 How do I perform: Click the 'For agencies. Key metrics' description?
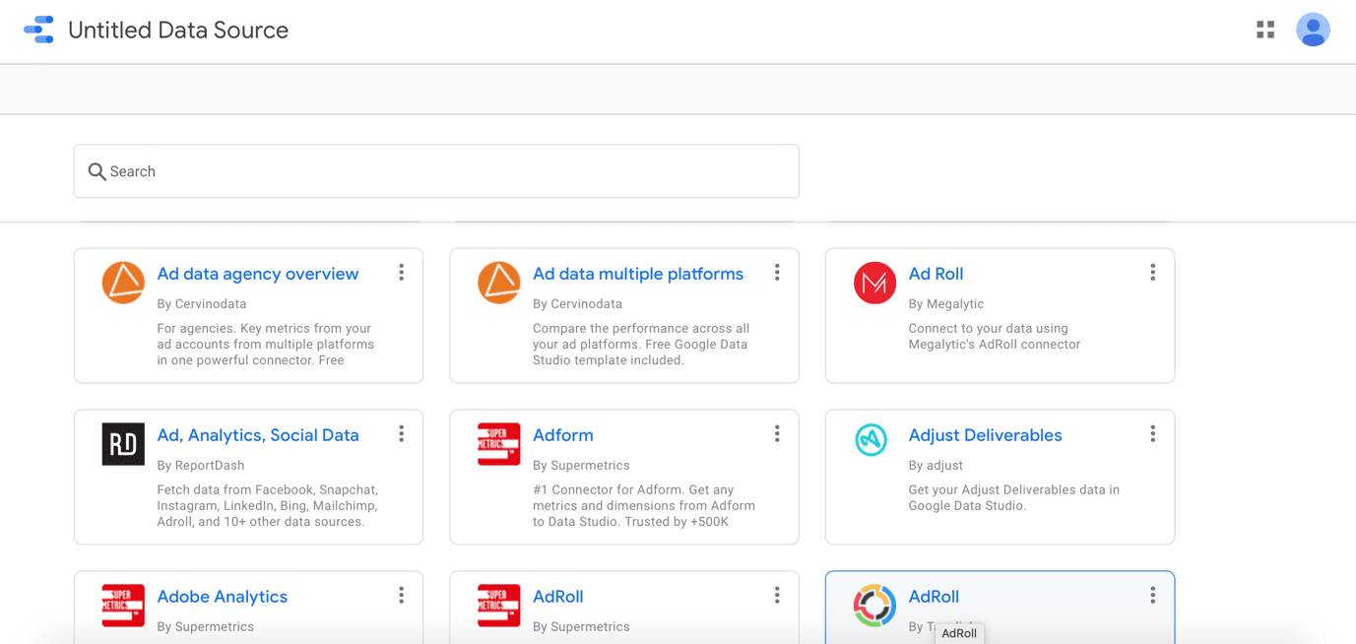pos(266,345)
